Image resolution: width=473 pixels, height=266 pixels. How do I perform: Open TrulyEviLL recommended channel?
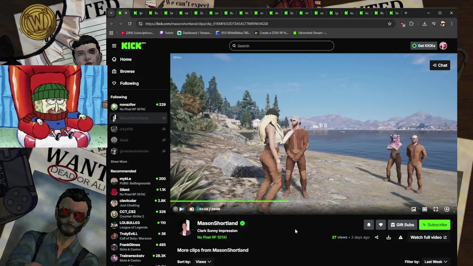139,236
